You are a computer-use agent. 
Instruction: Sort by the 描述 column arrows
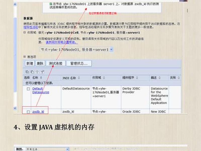(160, 78)
